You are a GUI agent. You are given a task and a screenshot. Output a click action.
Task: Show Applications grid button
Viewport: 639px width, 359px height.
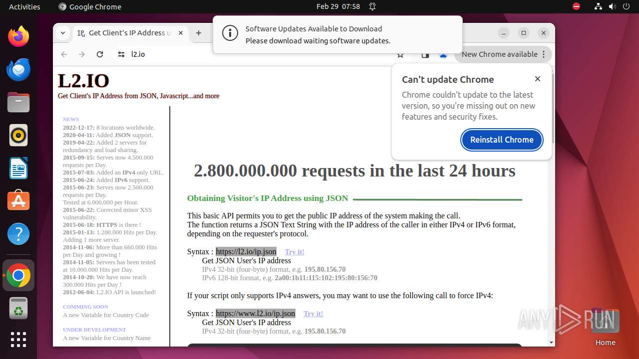tap(18, 340)
